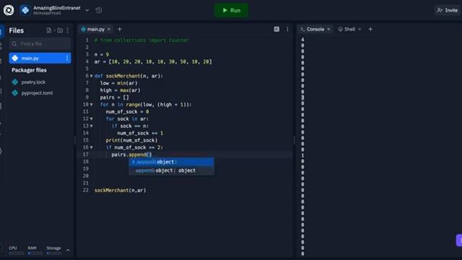Expand the chevron next to the repl name
This screenshot has height=260, width=462.
pyautogui.click(x=87, y=10)
